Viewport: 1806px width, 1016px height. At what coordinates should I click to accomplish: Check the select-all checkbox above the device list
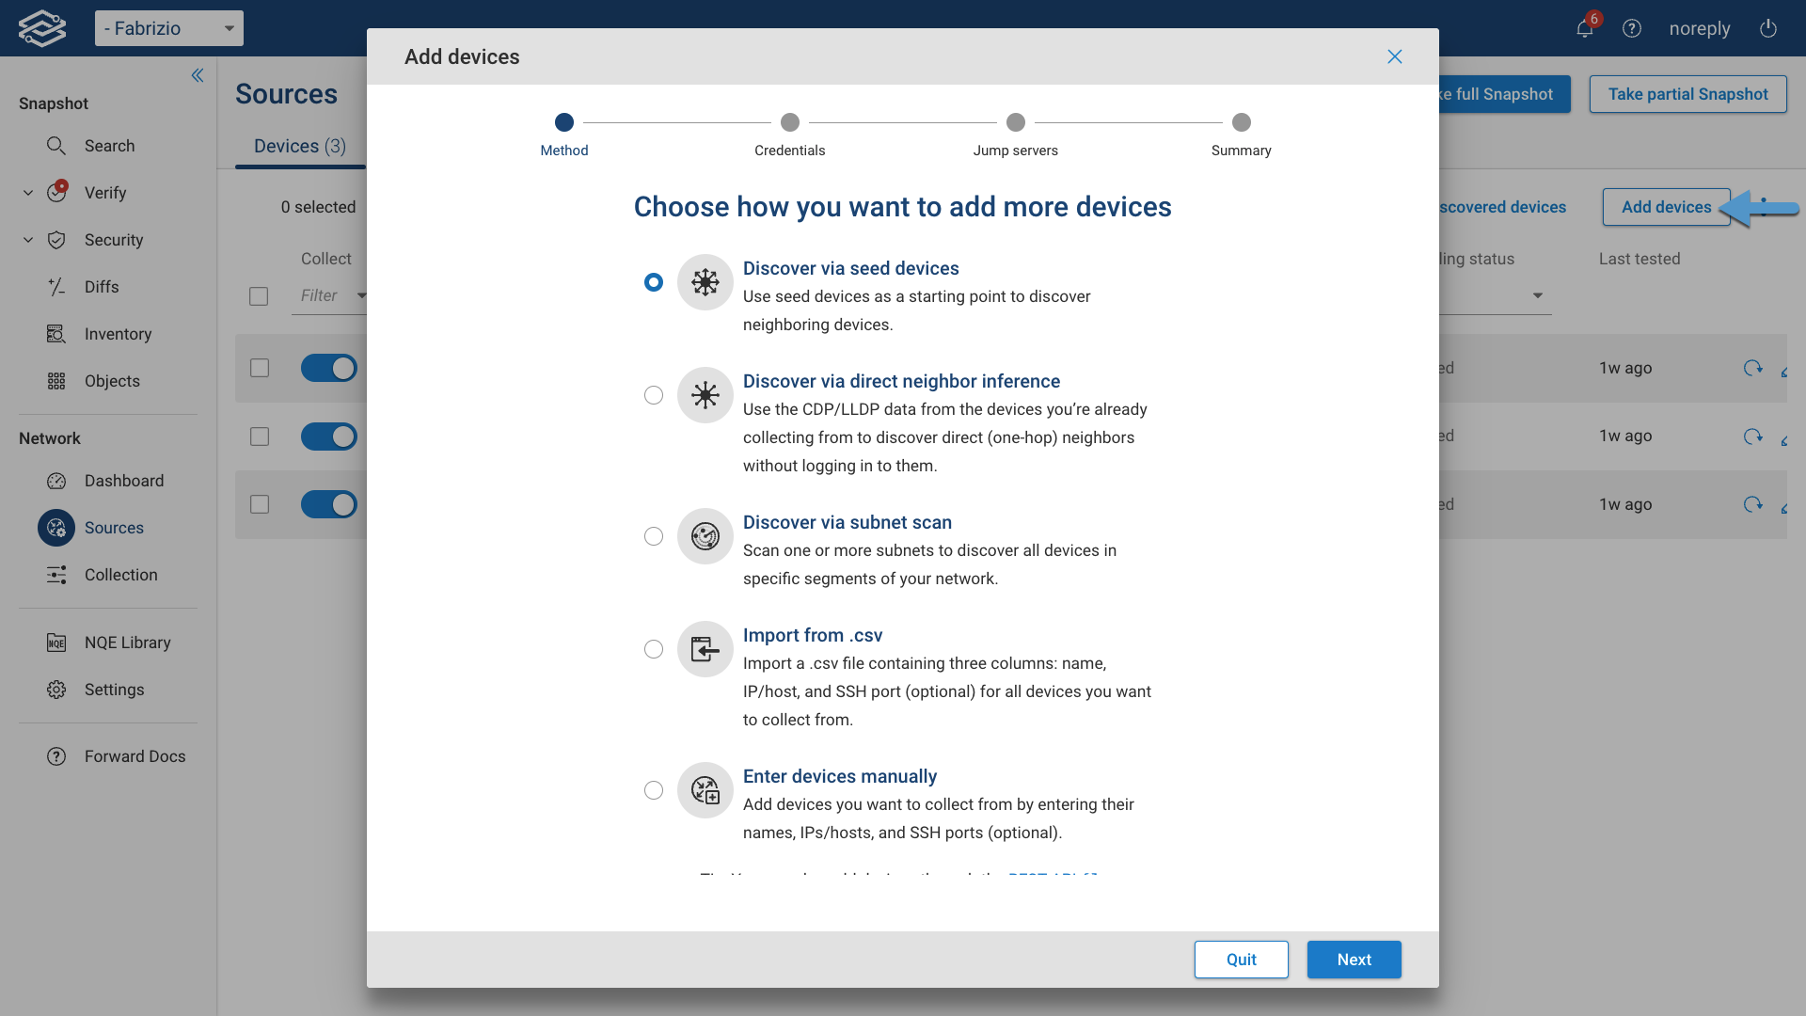point(260,296)
